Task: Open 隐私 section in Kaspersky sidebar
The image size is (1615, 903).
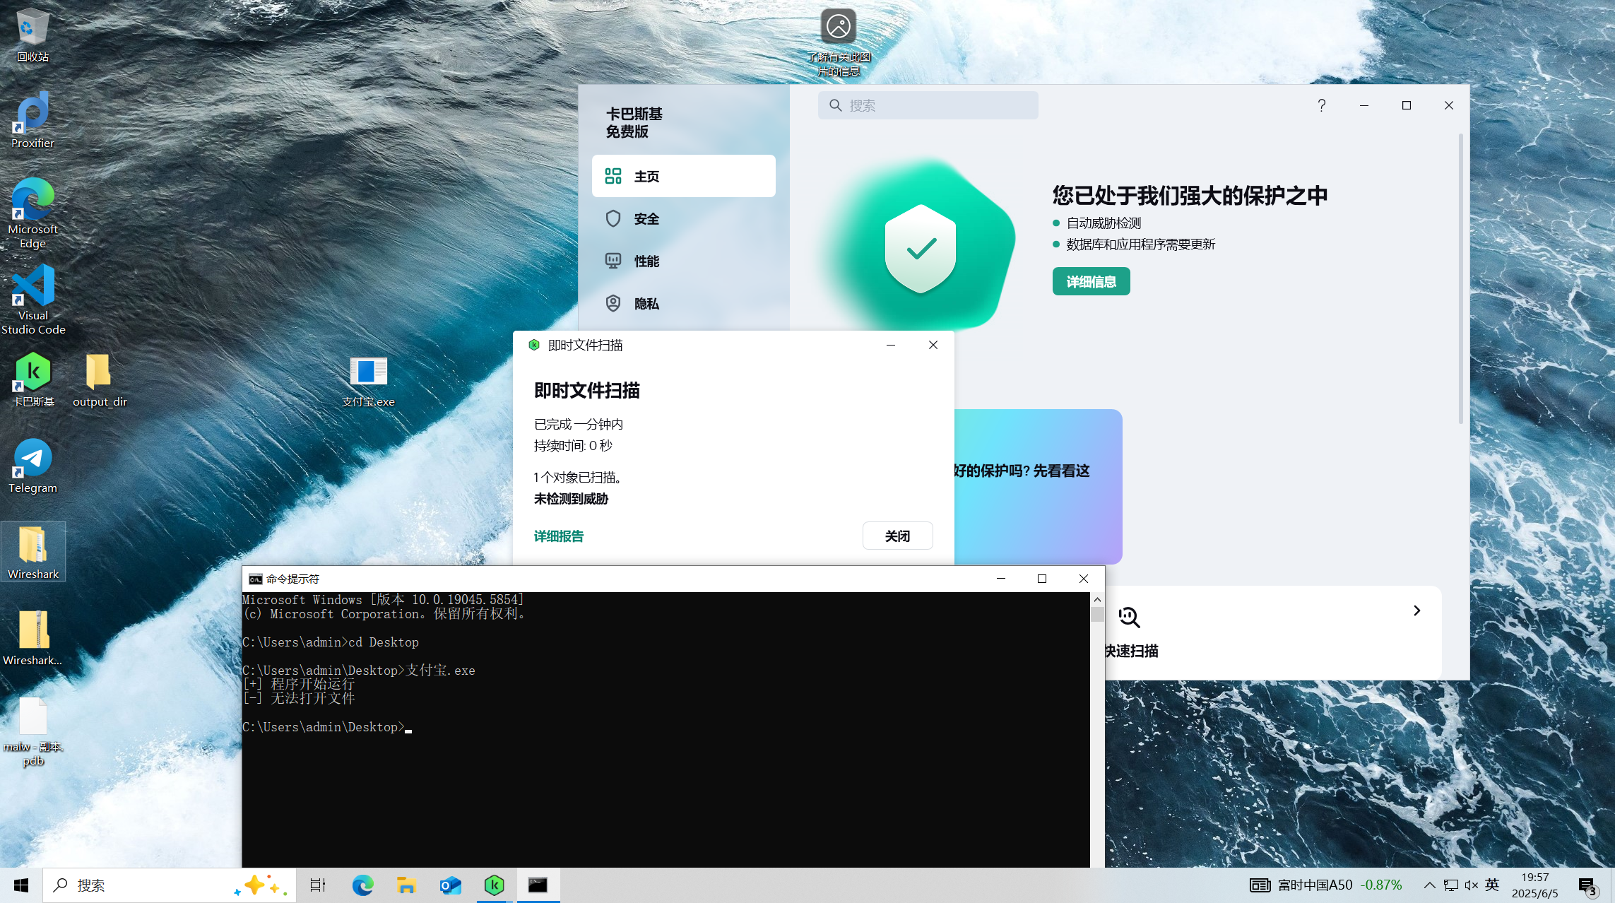Action: (683, 303)
